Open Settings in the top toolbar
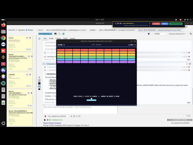193x145 pixels. (30, 30)
